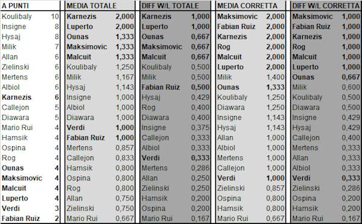The image size is (362, 224).
Task: Click the A PUNTI column header
Action: pyautogui.click(x=15, y=6)
